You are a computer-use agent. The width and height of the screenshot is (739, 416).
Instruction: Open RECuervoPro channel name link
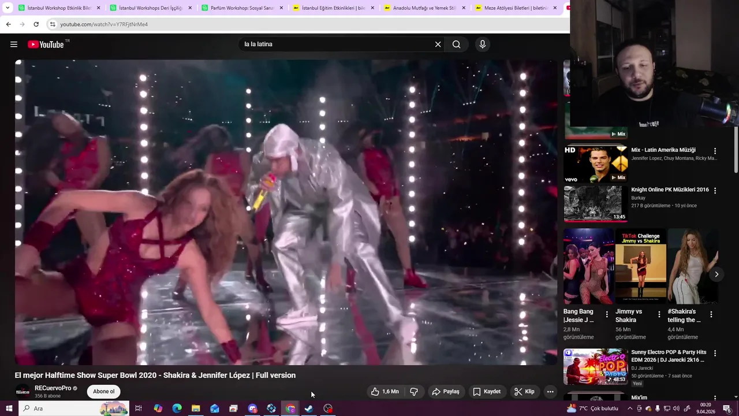pos(53,388)
